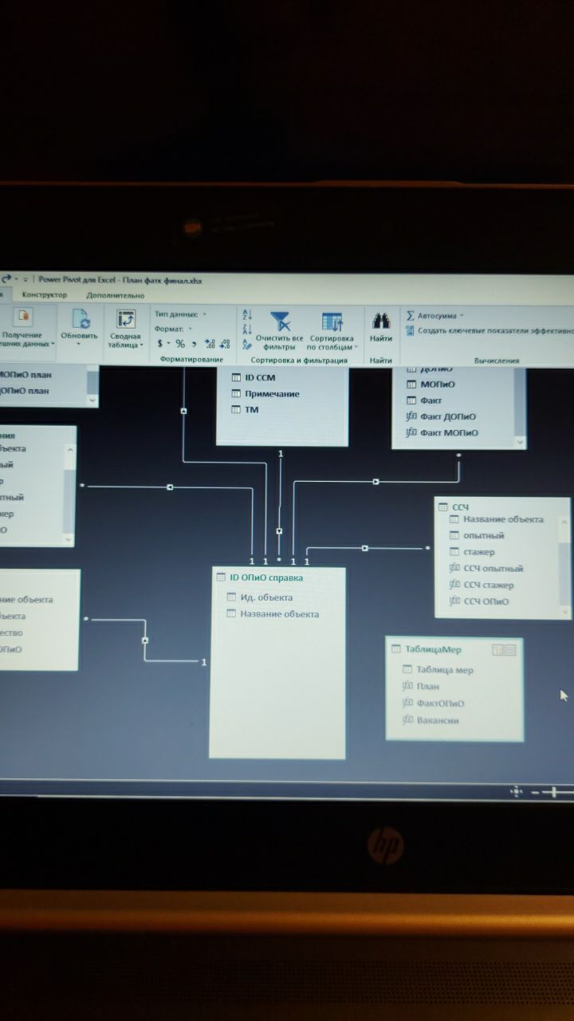Viewport: 574px width, 1021px height.
Task: Increase decimal places in the ribbon
Action: (x=210, y=344)
